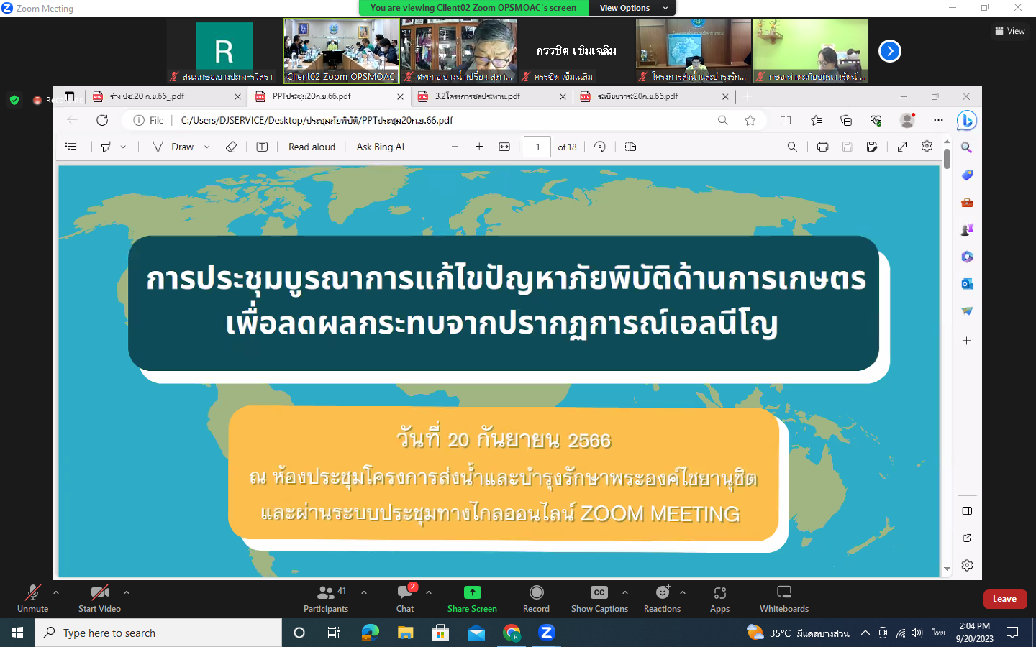Leave the meeting
This screenshot has width=1036, height=647.
(1004, 599)
